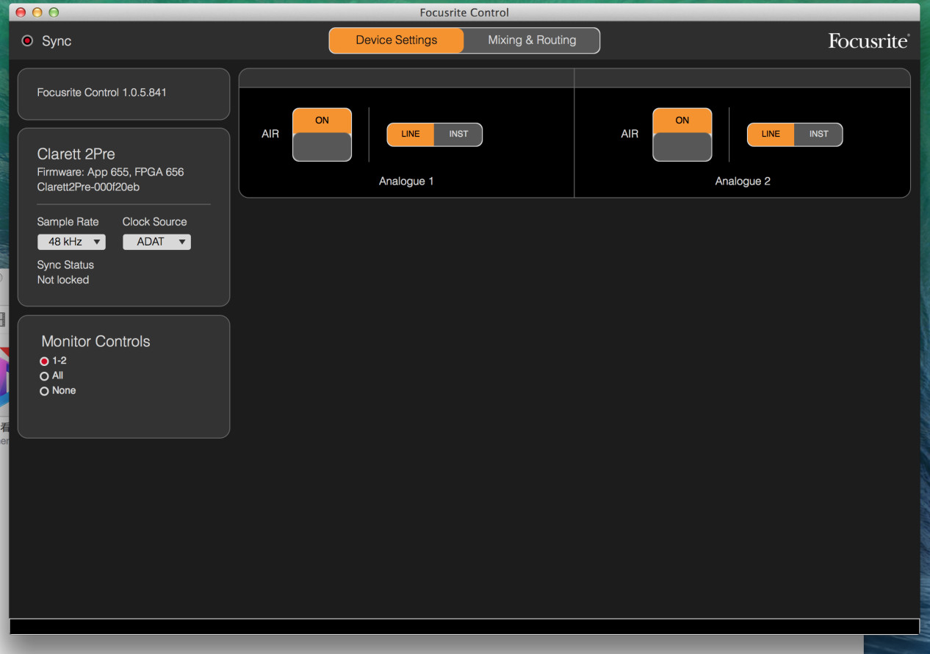Set Analogue 2 input to LINE
The image size is (930, 654).
[x=771, y=134]
